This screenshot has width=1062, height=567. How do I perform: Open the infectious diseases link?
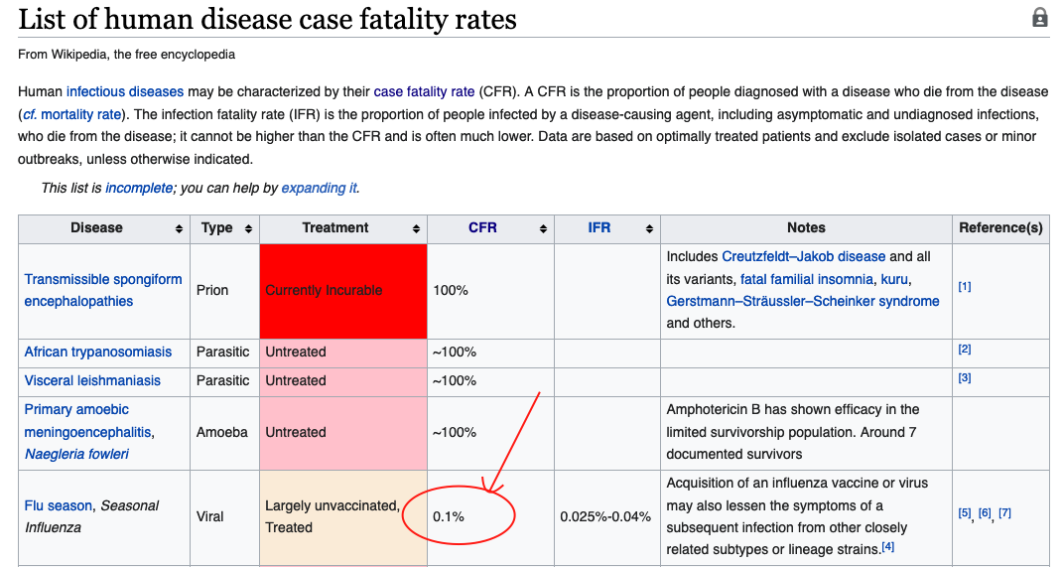click(x=125, y=91)
